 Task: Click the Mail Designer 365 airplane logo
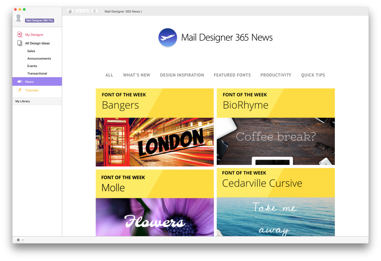point(168,37)
